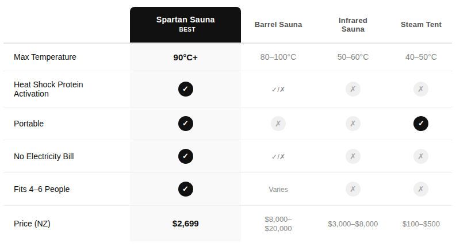The width and height of the screenshot is (456, 250).
Task: Select the Steam Tent column header
Action: [x=421, y=25]
